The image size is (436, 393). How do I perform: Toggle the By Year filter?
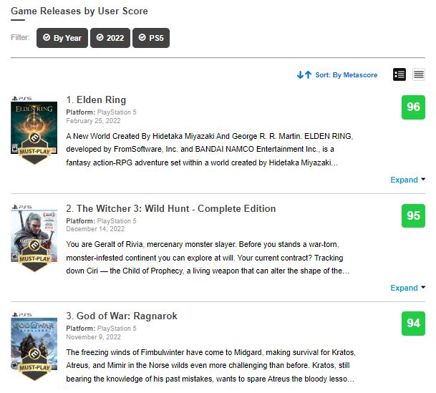click(x=62, y=38)
